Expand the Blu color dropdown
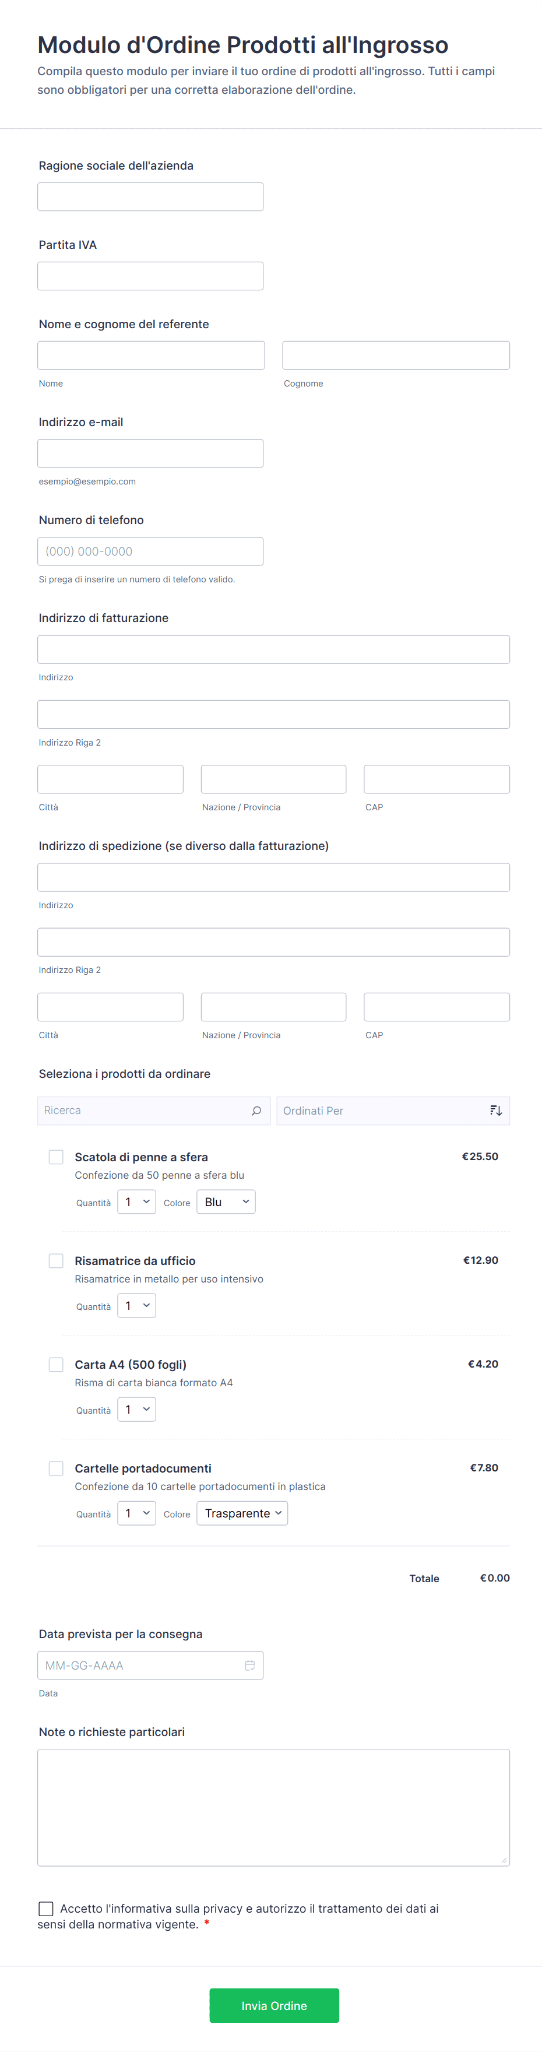 point(226,1201)
